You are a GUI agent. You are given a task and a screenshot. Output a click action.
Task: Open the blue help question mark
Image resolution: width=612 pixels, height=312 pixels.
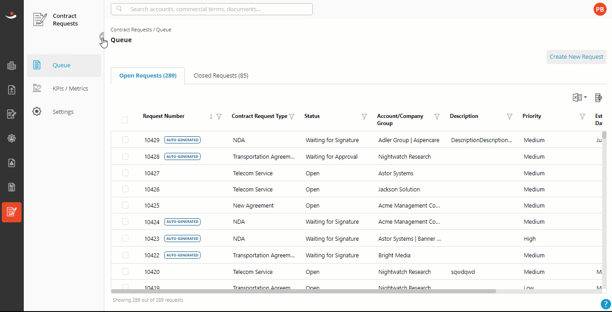click(605, 304)
